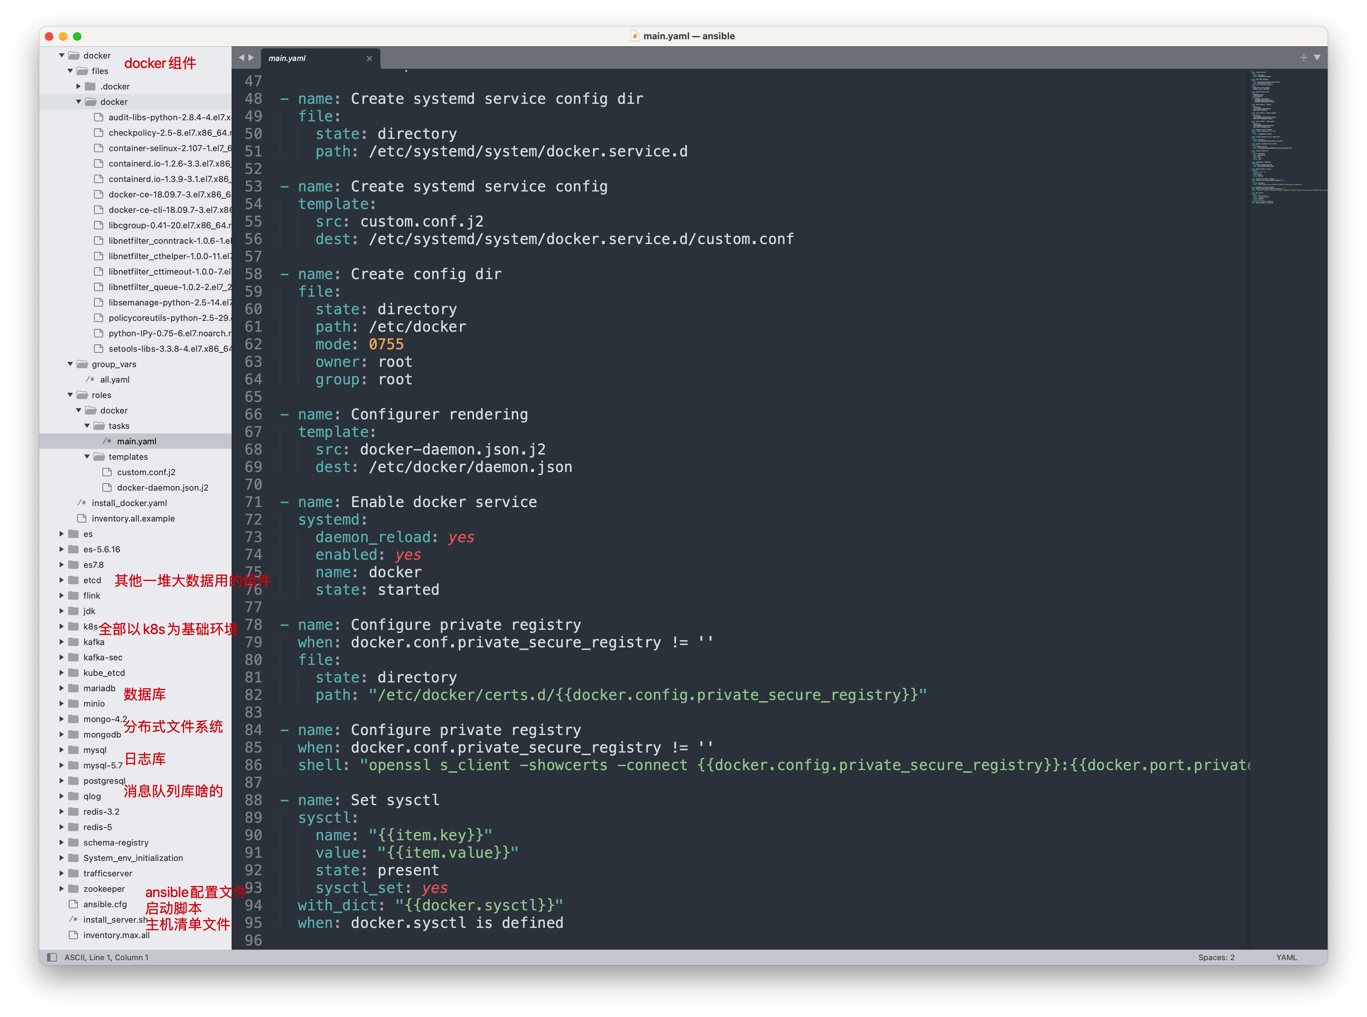
Task: Click the back navigation arrow
Action: (x=241, y=58)
